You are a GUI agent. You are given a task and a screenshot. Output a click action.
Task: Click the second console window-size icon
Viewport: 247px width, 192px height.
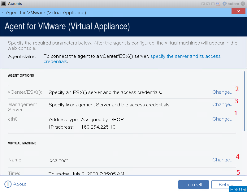pyautogui.click(x=208, y=4)
